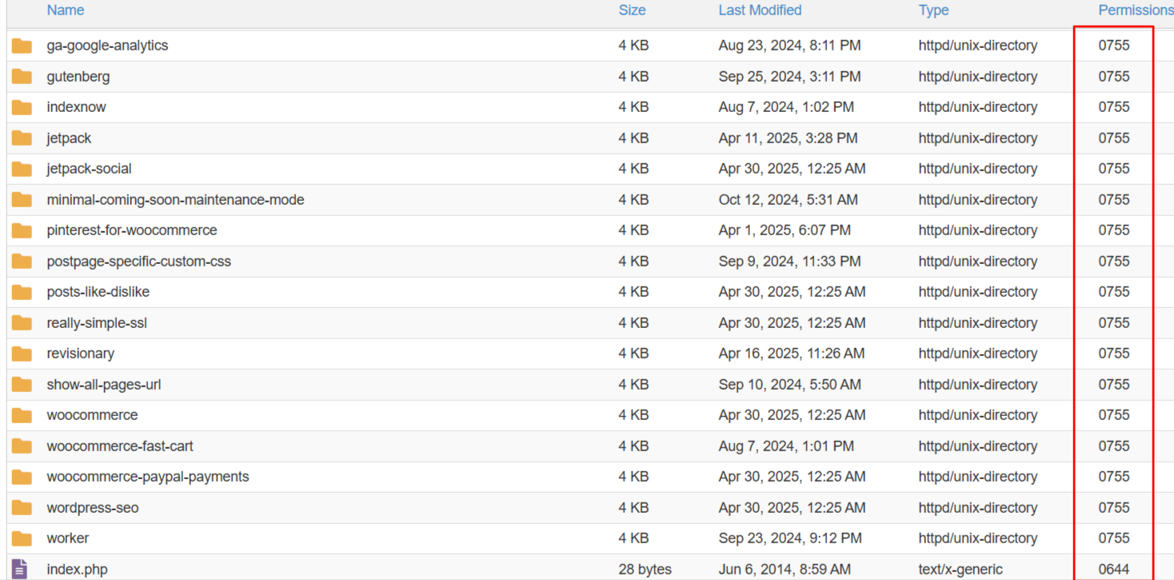Viewport: 1174px width, 580px height.
Task: Click the Aug 7, 2024, 1:02 PM date
Action: click(786, 107)
